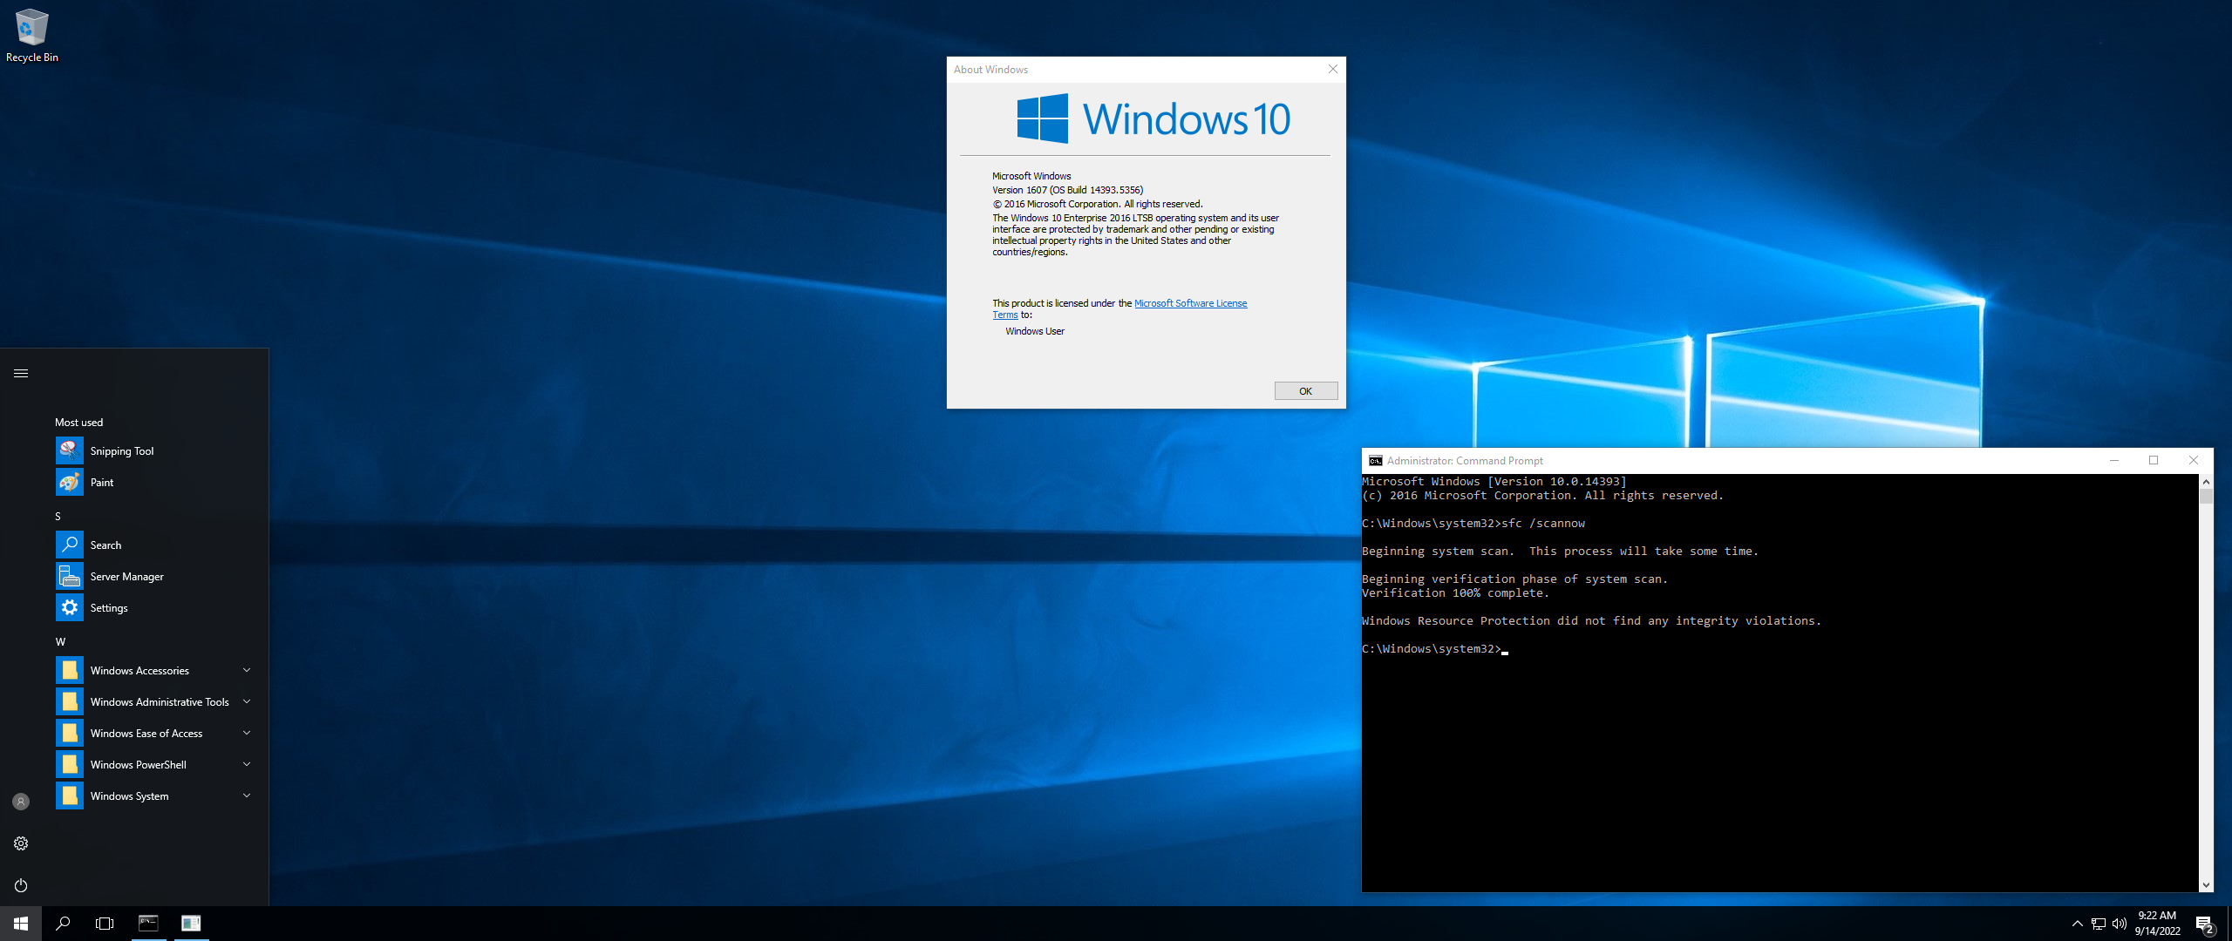Click the Power icon in Start menu
Image resolution: width=2232 pixels, height=941 pixels.
(21, 885)
